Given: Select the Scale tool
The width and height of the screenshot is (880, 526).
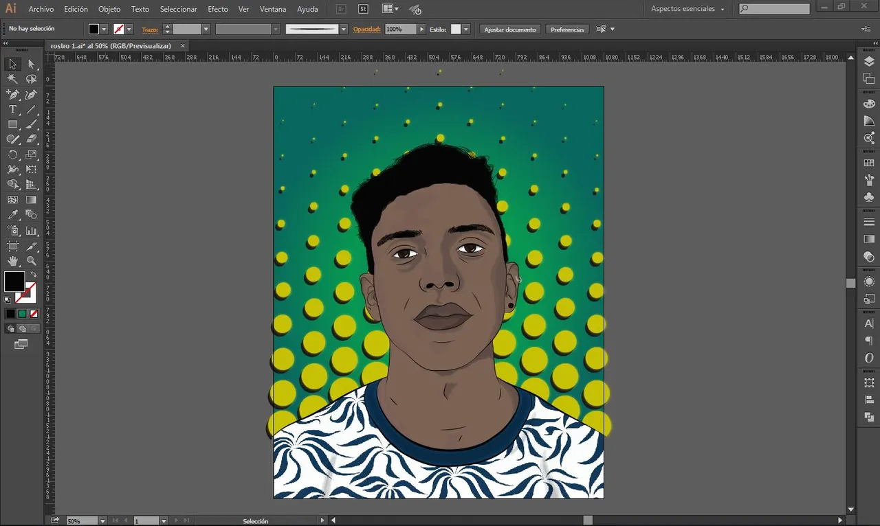Looking at the screenshot, I should click(32, 155).
